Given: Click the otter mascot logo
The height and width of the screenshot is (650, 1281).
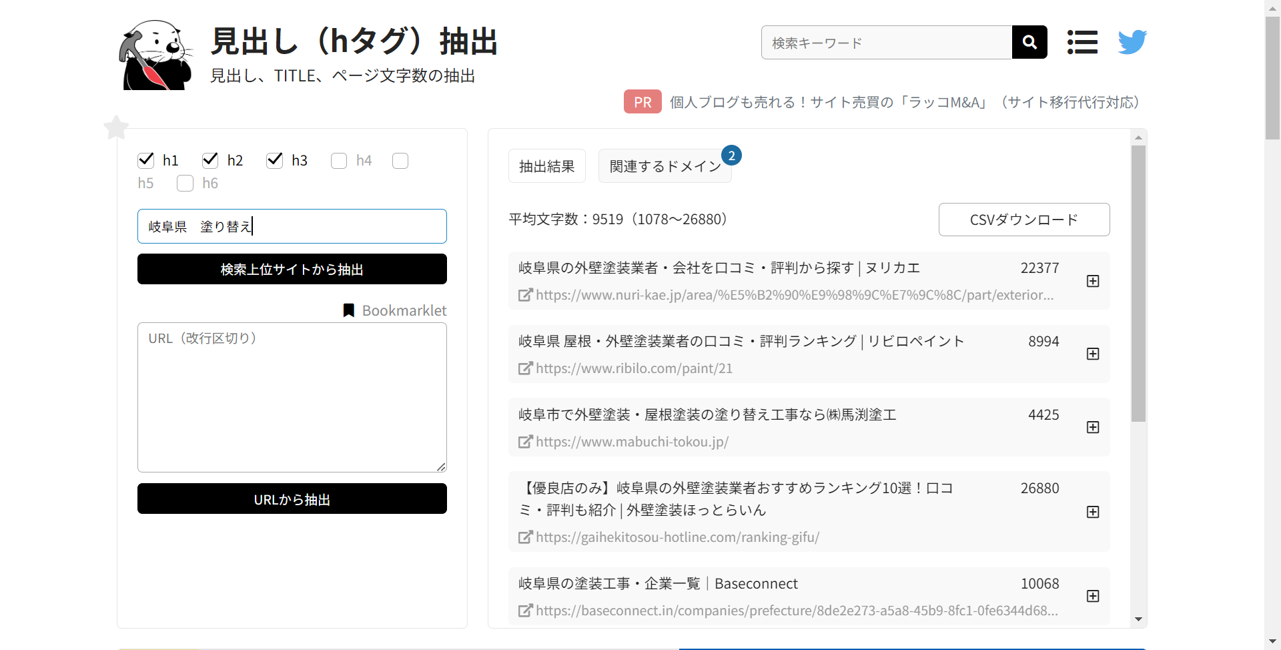Looking at the screenshot, I should 156,55.
